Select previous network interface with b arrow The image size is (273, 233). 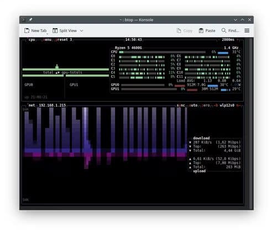coord(216,105)
